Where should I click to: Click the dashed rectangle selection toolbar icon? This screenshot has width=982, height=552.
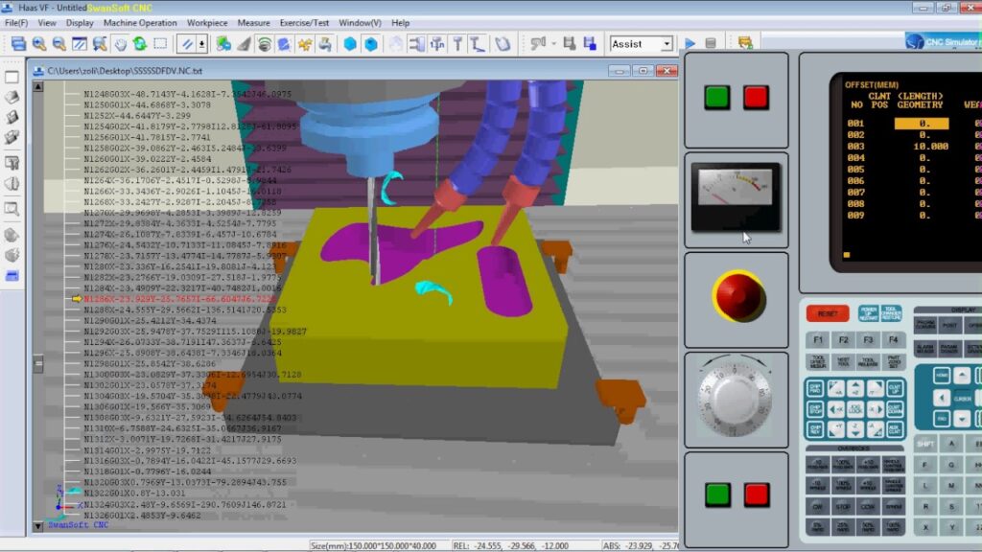pyautogui.click(x=160, y=44)
